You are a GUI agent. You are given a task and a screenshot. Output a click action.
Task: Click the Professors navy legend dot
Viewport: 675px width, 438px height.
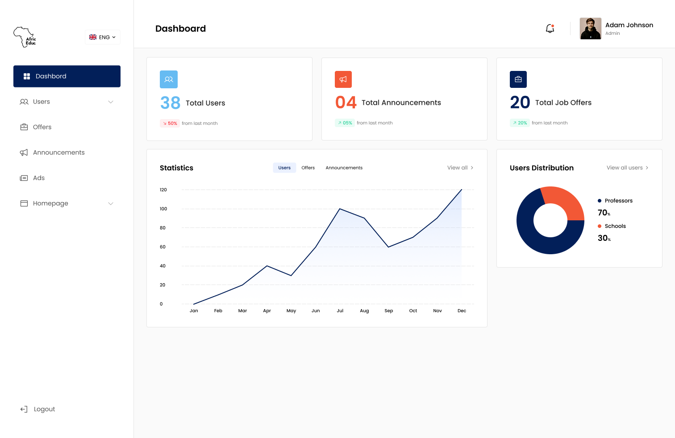600,201
